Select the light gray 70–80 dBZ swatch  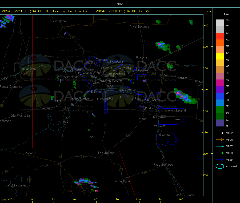220,23
